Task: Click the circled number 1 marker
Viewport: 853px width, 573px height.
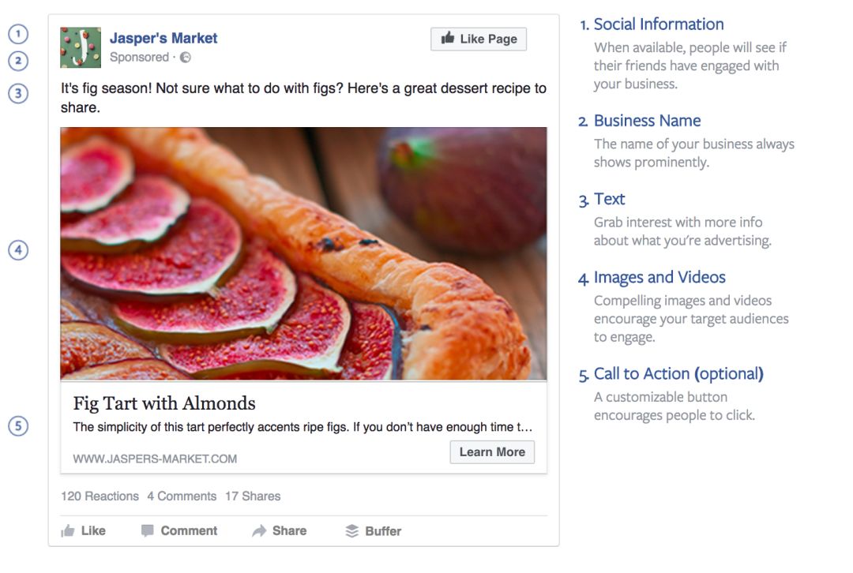Action: [18, 34]
